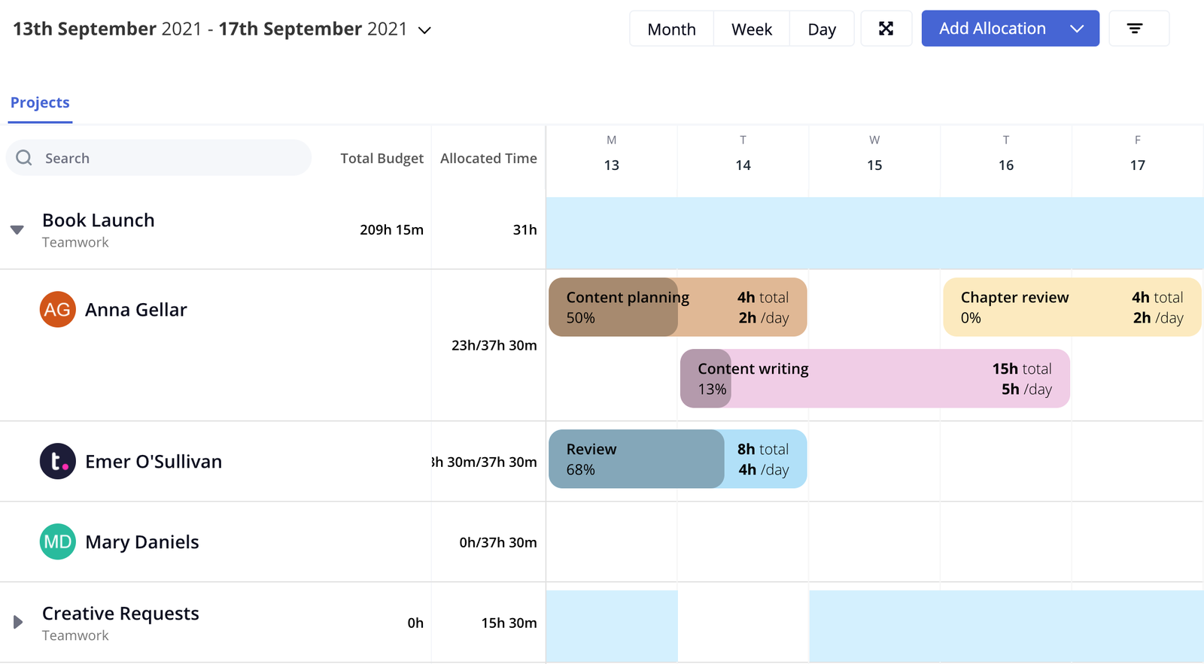Click the Add Allocation button
Screen dimensions: 1204x664
[992, 28]
